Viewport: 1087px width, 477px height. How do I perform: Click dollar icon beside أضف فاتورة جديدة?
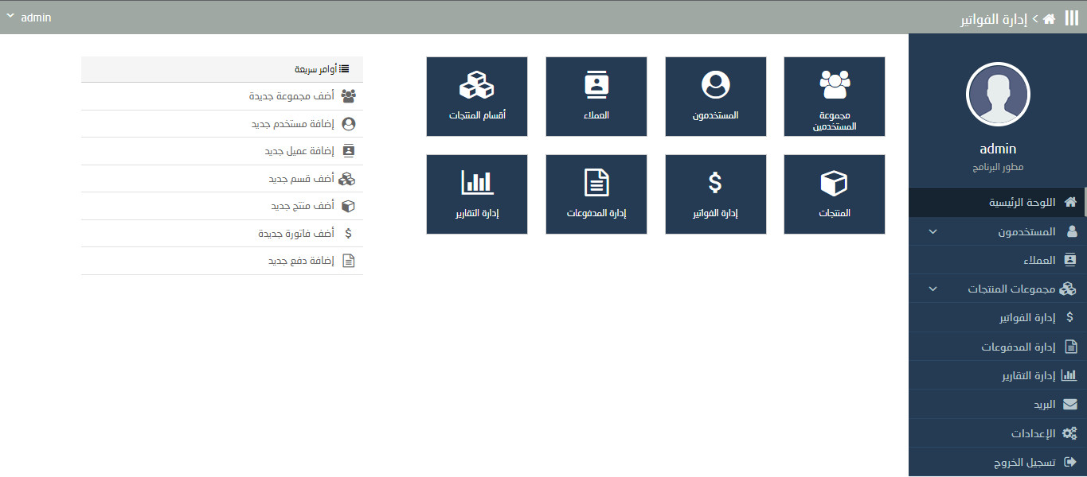(348, 234)
